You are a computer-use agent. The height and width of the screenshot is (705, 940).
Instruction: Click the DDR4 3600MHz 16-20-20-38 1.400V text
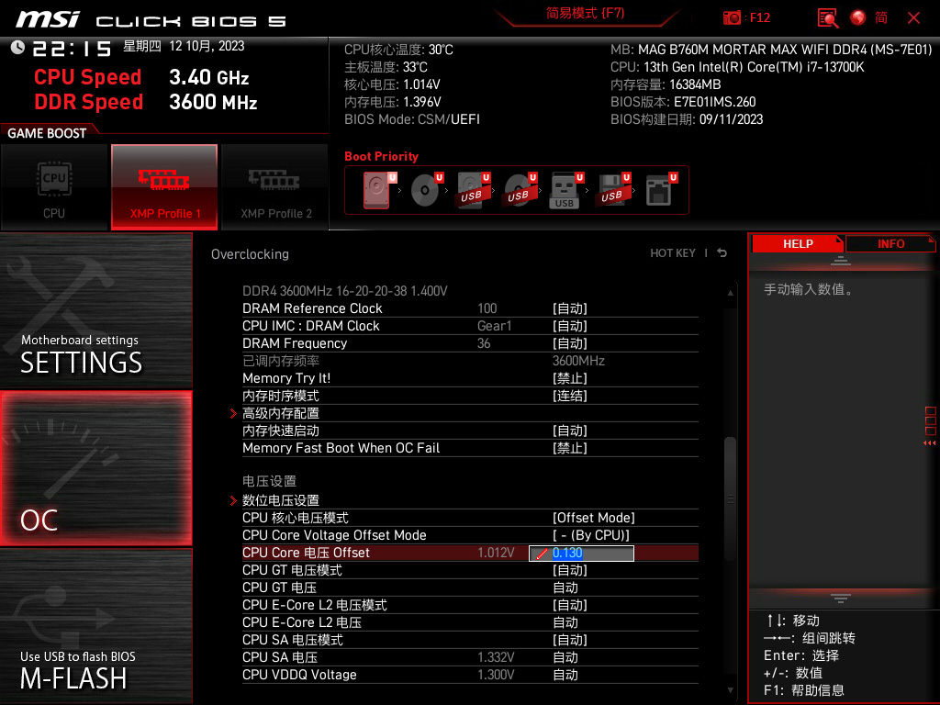(345, 291)
